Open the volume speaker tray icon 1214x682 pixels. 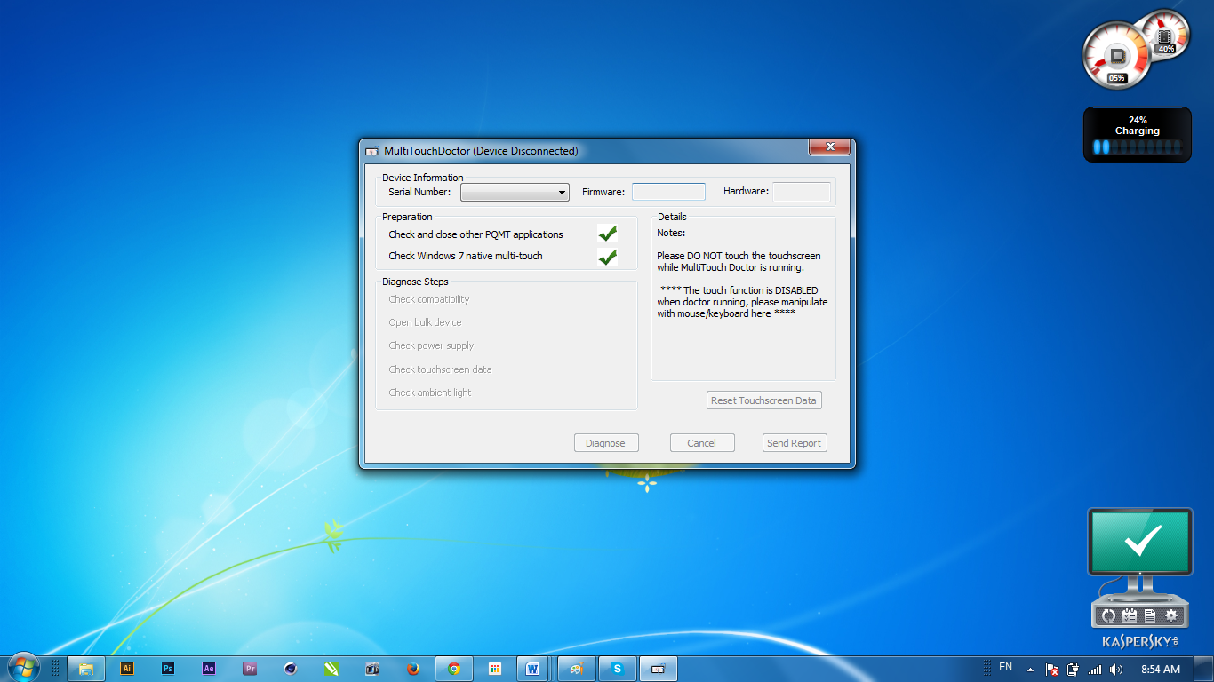click(1116, 670)
